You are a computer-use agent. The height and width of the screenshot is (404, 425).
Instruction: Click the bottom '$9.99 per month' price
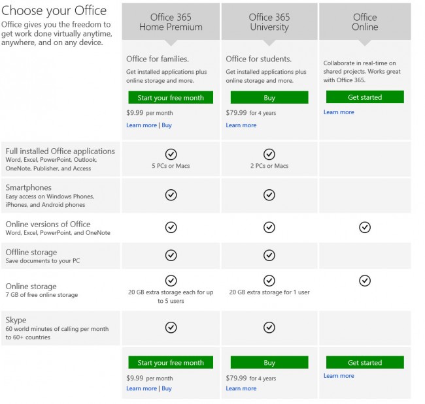click(x=149, y=378)
